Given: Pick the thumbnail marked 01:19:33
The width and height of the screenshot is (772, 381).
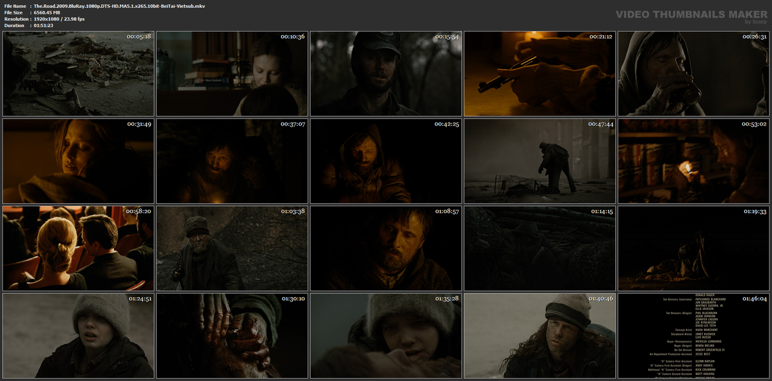Looking at the screenshot, I should (694, 248).
